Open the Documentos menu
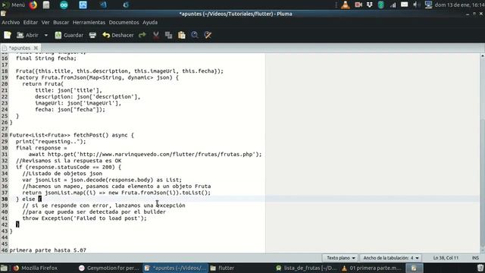 click(x=124, y=22)
